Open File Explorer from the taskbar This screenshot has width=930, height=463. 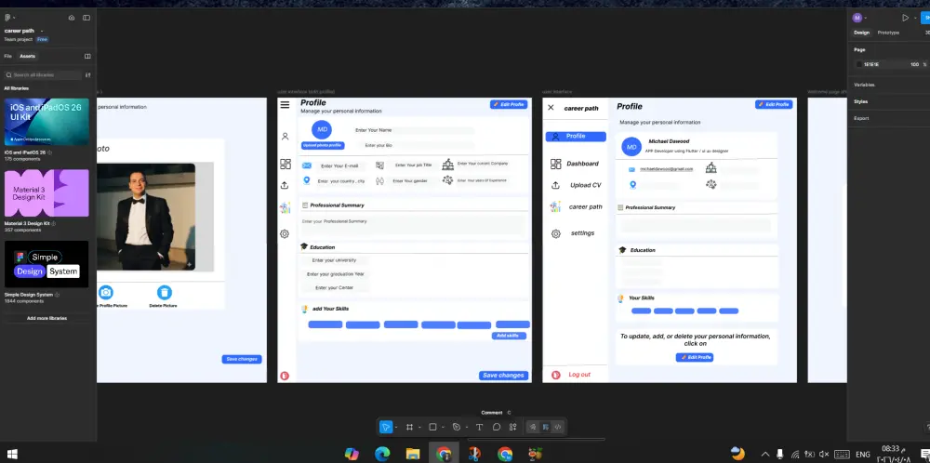point(413,454)
